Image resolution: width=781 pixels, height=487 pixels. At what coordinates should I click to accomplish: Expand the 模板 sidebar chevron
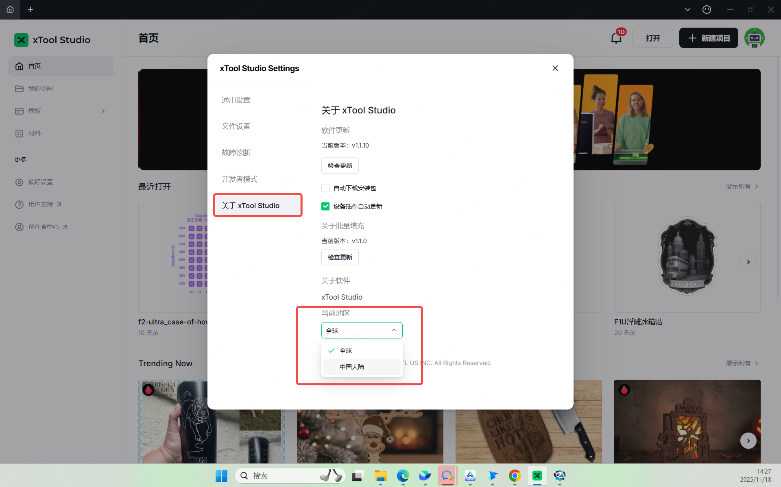click(x=103, y=111)
